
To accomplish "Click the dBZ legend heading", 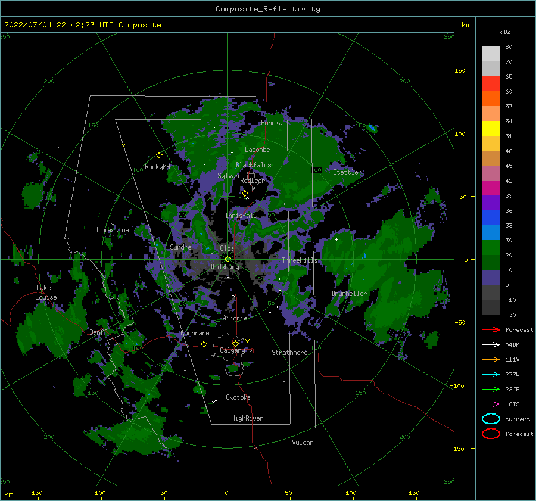I will 505,32.
